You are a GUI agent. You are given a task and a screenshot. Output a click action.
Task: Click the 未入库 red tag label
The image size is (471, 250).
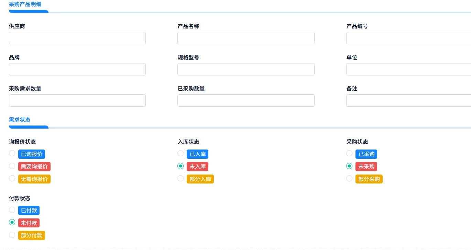pos(198,166)
